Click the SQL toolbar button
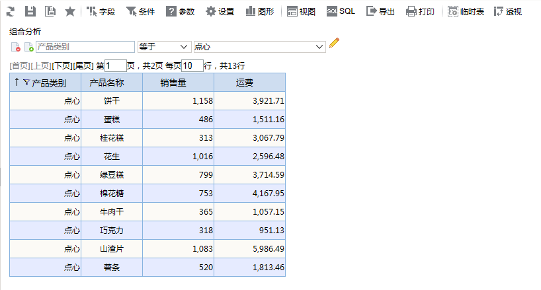This screenshot has width=541, height=290. (x=341, y=11)
